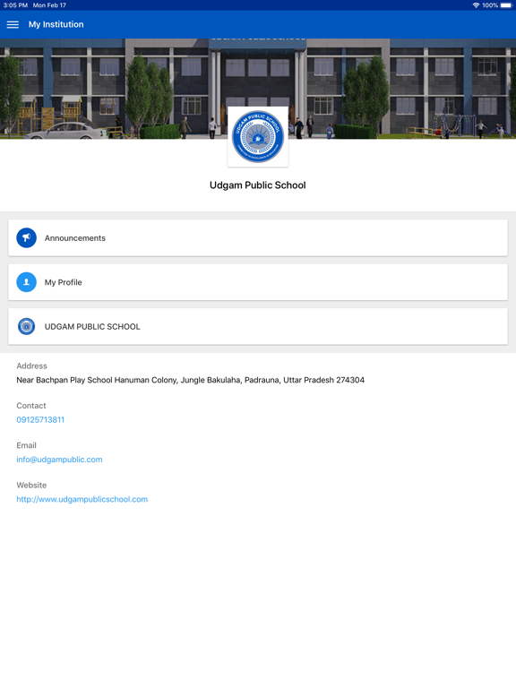Tap the small school crest icon in the list
This screenshot has width=516, height=688.
(26, 326)
